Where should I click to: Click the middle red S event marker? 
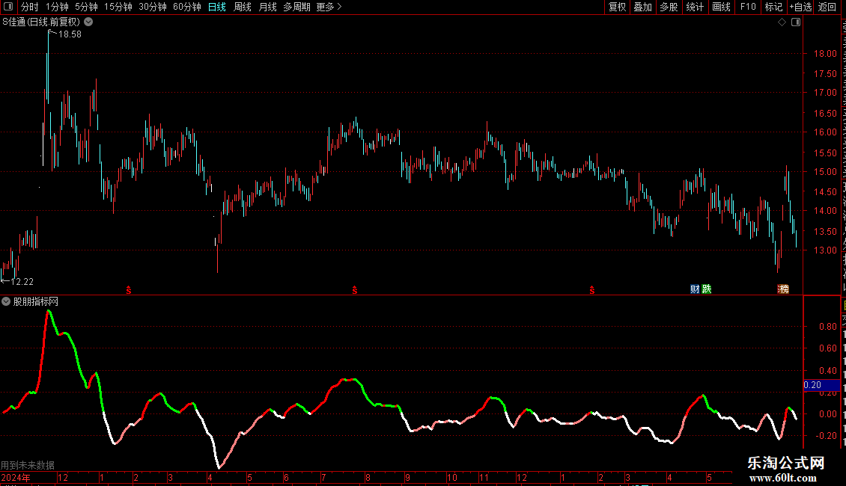354,290
